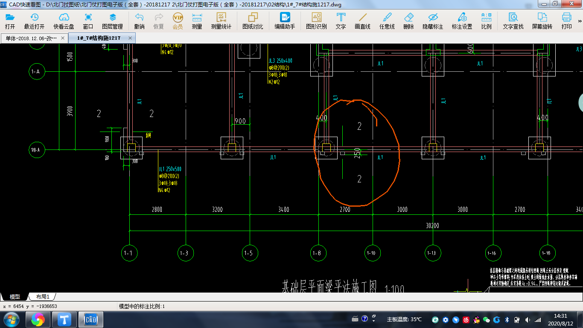Open the WeChat tray icon
Viewport: 583px width, 328px height.
point(487,319)
